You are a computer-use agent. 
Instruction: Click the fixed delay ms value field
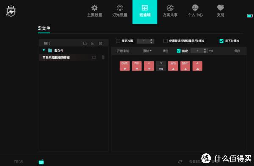pyautogui.click(x=197, y=51)
